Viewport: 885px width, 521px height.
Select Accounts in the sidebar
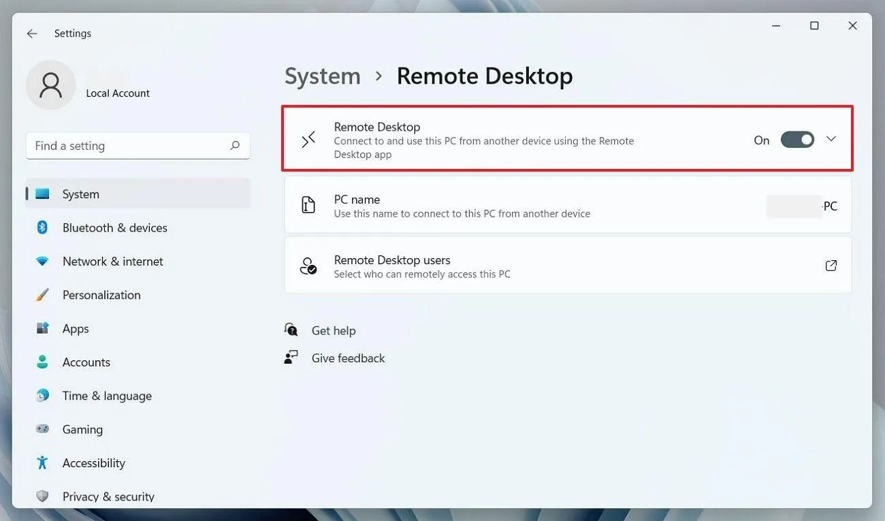click(x=138, y=362)
